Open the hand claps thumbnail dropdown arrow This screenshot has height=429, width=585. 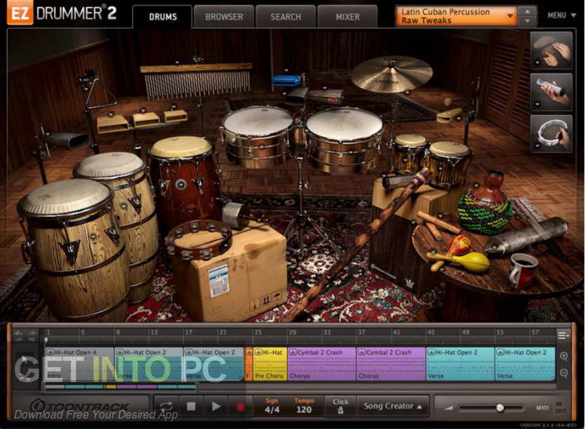537,62
